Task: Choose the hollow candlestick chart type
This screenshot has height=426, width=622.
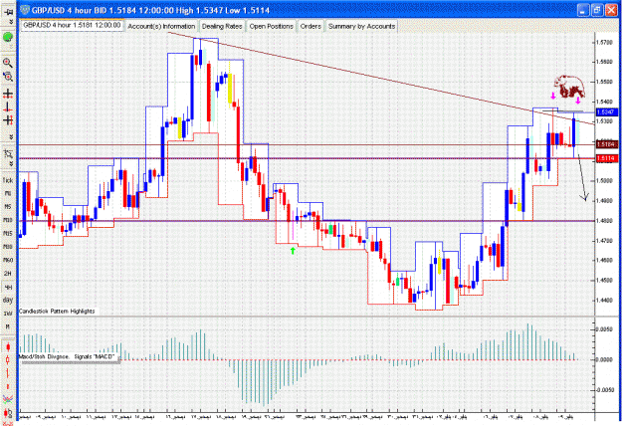Action: (x=8, y=360)
